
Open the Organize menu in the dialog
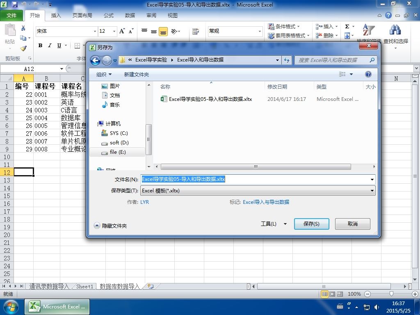[104, 75]
